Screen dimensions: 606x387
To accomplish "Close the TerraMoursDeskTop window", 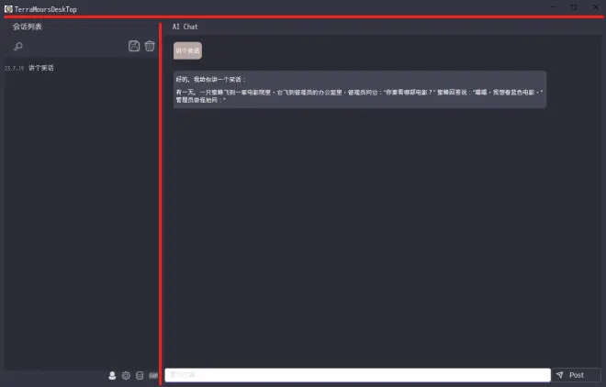I will point(594,7).
